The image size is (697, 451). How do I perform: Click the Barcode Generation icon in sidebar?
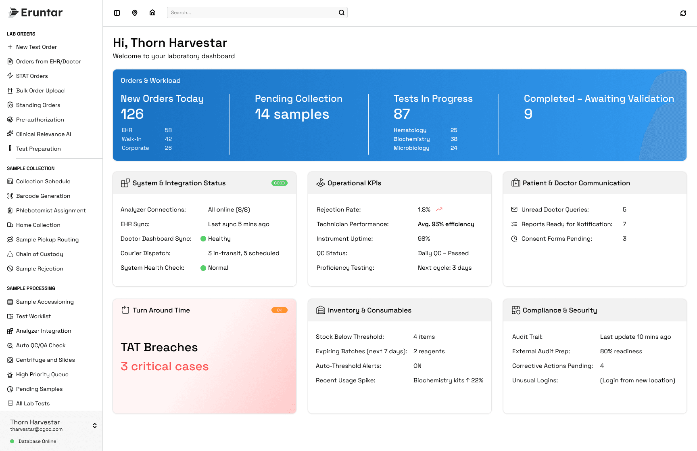10,196
